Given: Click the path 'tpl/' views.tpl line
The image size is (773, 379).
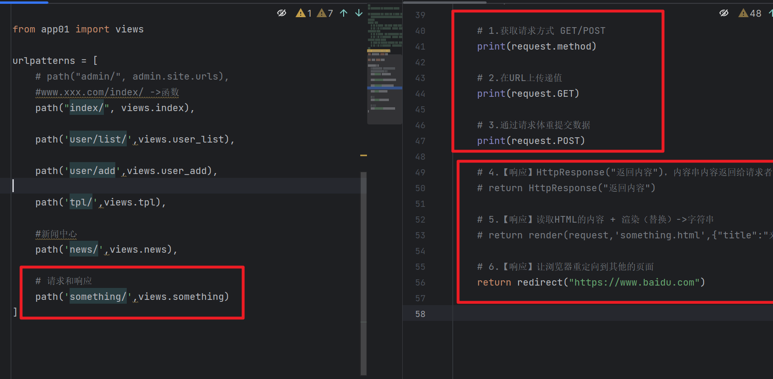Looking at the screenshot, I should [x=101, y=202].
